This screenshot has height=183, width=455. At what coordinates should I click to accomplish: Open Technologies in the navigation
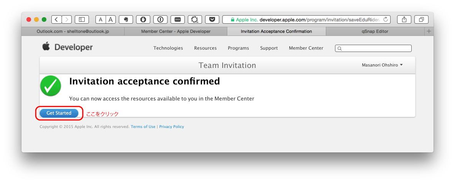click(168, 48)
